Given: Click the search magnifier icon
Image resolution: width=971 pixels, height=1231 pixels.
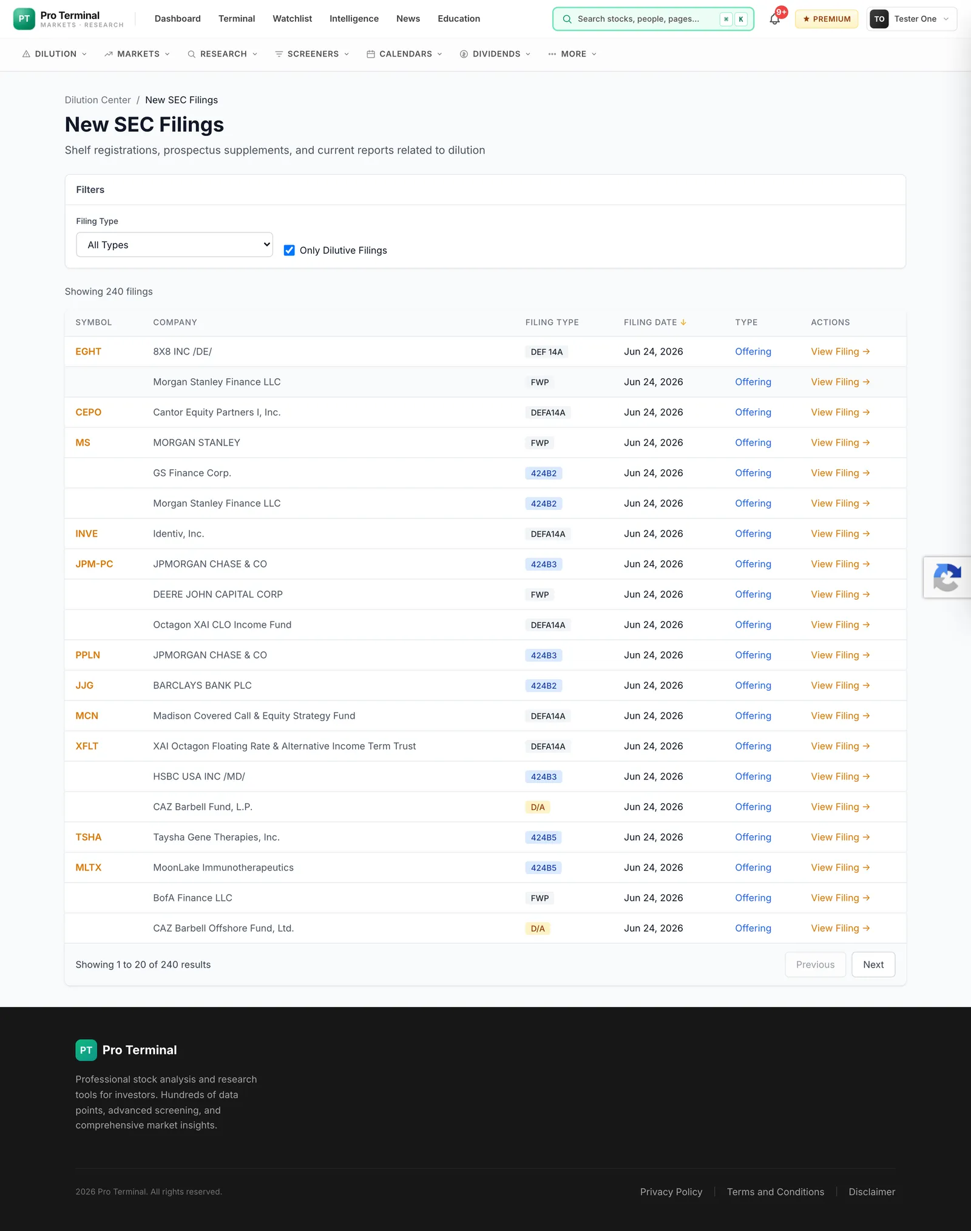Looking at the screenshot, I should point(567,19).
